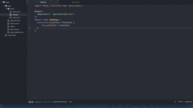Open app.ios.scss from the tree
The image size is (193, 108).
click(14, 23)
